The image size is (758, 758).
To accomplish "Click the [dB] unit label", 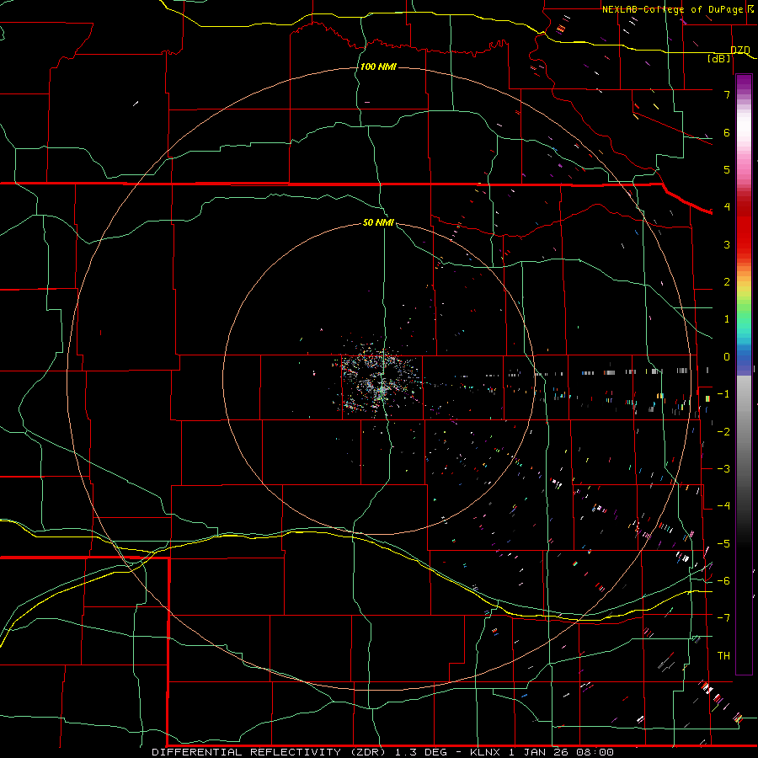I will [x=719, y=58].
